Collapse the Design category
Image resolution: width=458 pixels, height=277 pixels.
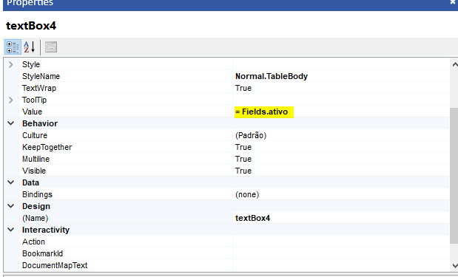(11, 206)
